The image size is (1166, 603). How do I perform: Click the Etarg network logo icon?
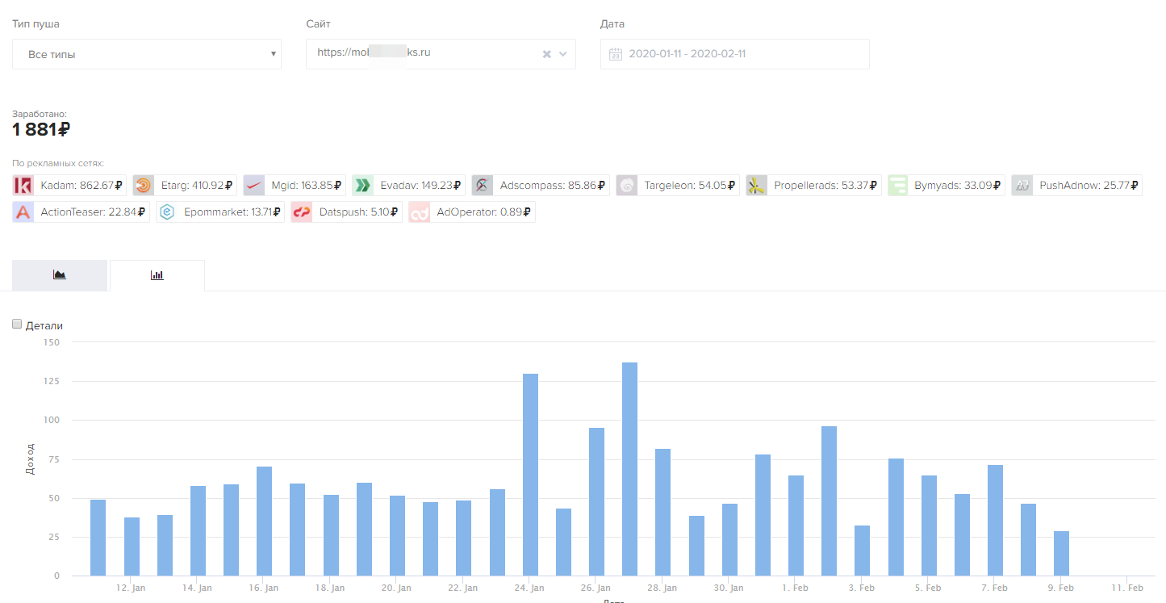point(143,186)
